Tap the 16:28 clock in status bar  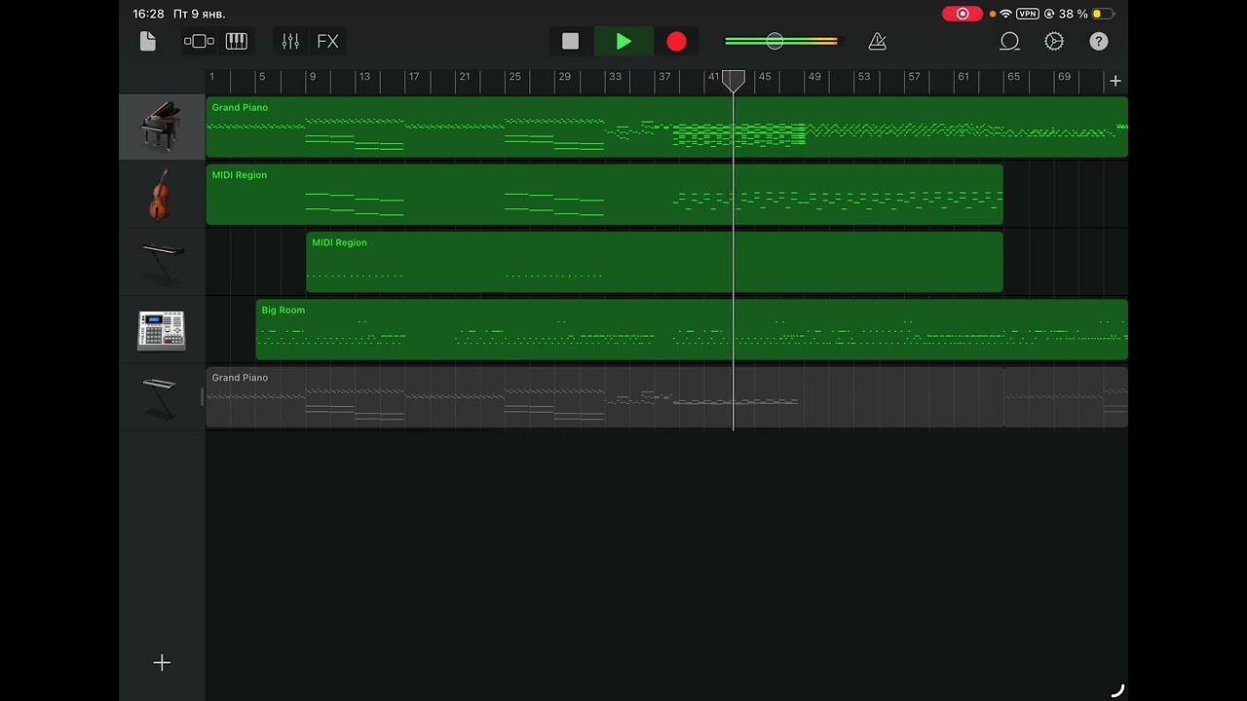[148, 14]
